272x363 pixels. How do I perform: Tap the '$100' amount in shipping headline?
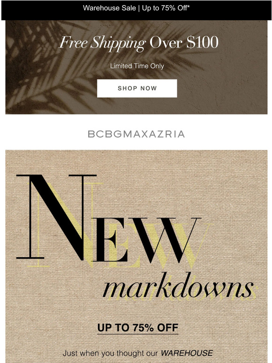point(202,42)
